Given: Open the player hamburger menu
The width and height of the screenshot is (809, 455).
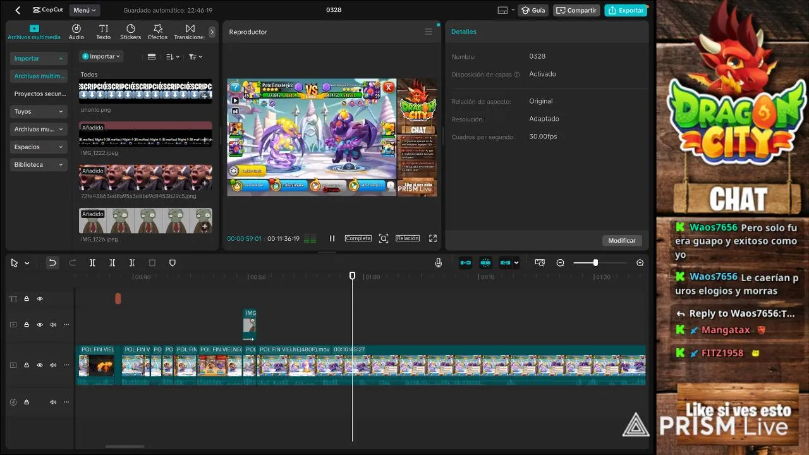Looking at the screenshot, I should pos(429,32).
